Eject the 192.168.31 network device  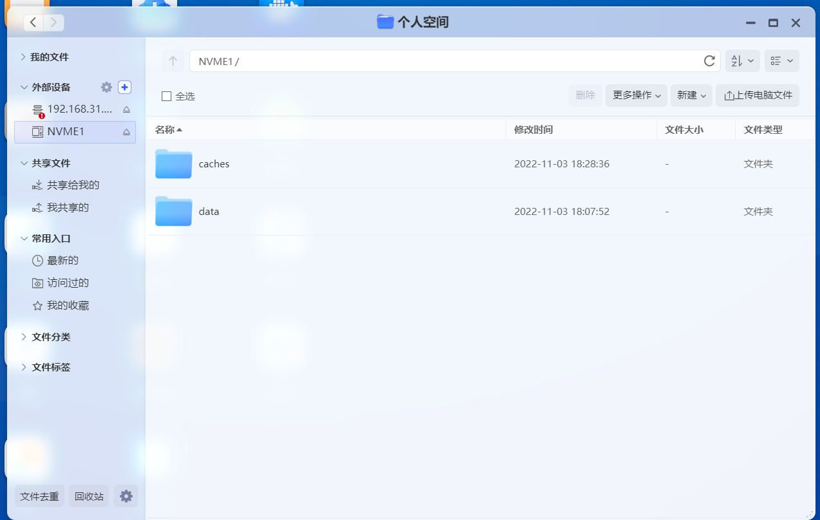pyautogui.click(x=127, y=109)
